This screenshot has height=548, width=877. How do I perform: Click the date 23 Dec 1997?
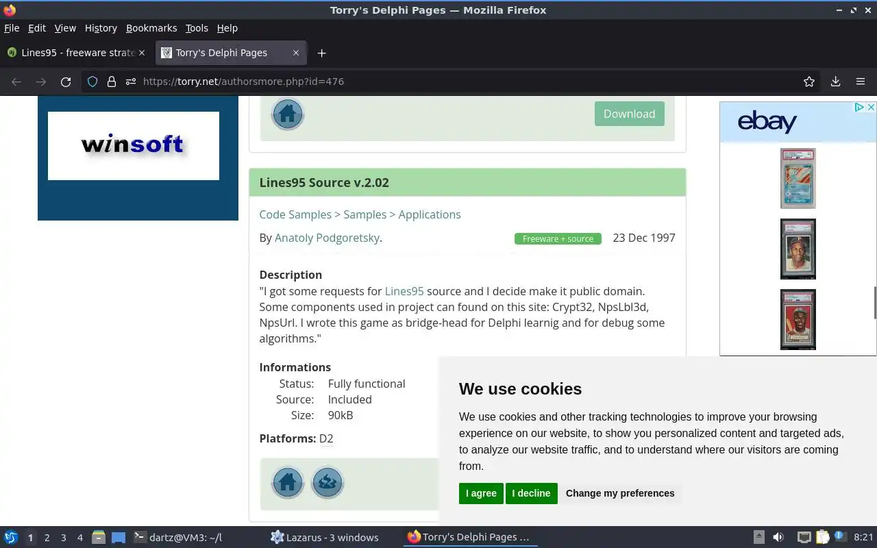pyautogui.click(x=644, y=238)
